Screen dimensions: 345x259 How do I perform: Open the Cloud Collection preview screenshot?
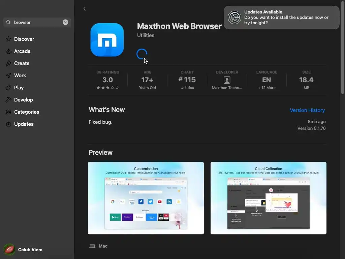[x=269, y=198]
